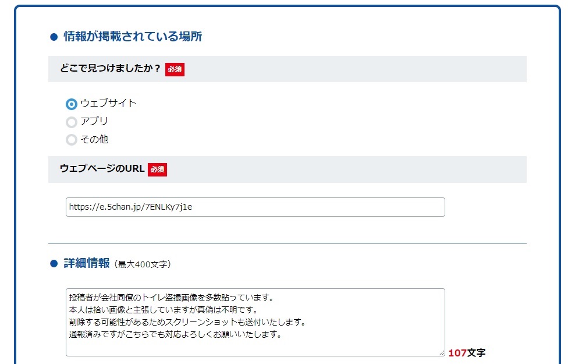Click the bullet icon before 情報が掲載されている場所
The width and height of the screenshot is (575, 364).
(x=54, y=37)
